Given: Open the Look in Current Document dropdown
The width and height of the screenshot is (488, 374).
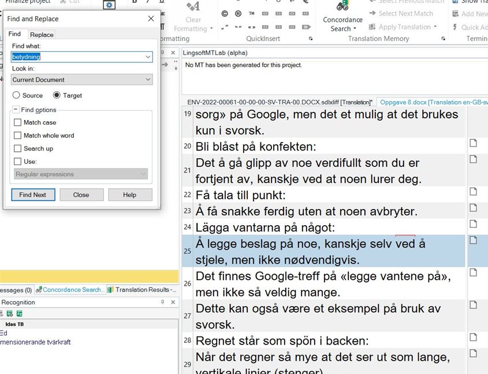Looking at the screenshot, I should click(x=148, y=80).
